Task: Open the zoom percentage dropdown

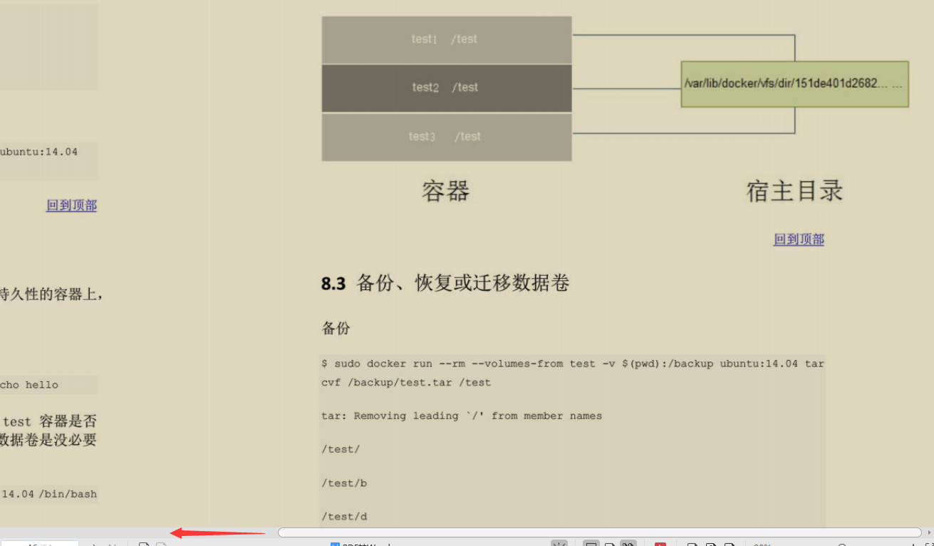Action: pyautogui.click(x=762, y=543)
